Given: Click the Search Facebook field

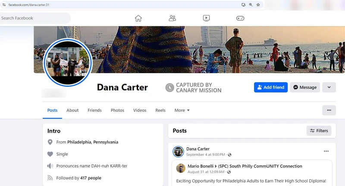Looking at the screenshot, I should (x=35, y=18).
